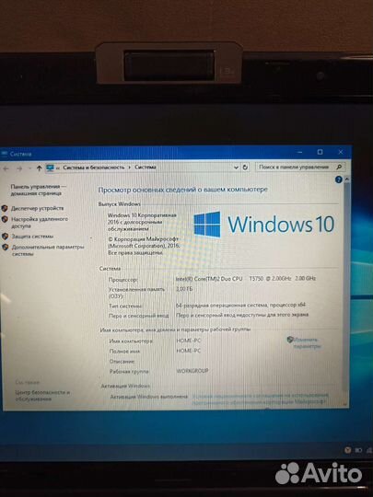Select the 64-разрядная операционная система text
This screenshot has width=373, height=497.
pyautogui.click(x=240, y=305)
